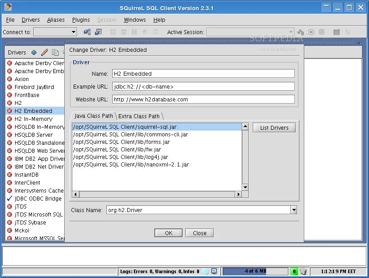Click the circled X session icon
This screenshot has height=278, width=369.
click(322, 32)
